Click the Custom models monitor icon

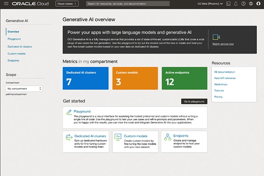click(x=118, y=137)
